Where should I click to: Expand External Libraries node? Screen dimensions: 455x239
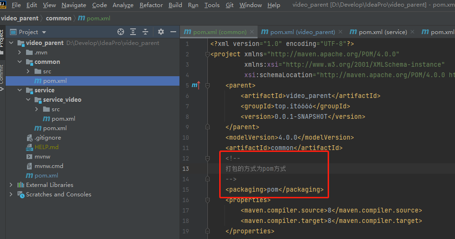coord(11,185)
